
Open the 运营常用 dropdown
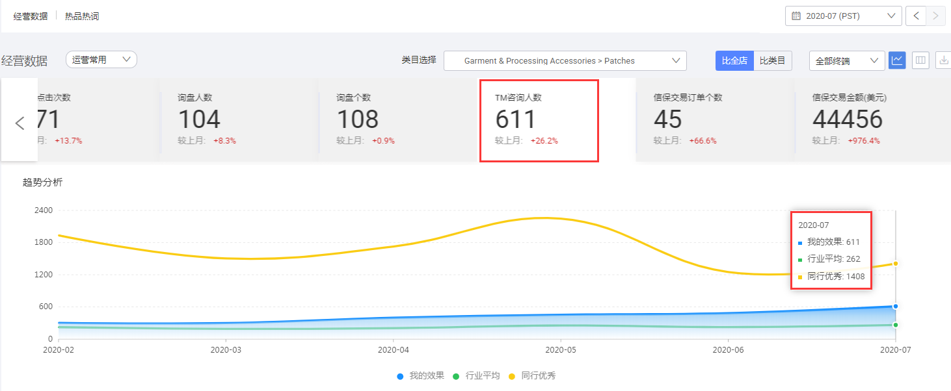coord(101,58)
